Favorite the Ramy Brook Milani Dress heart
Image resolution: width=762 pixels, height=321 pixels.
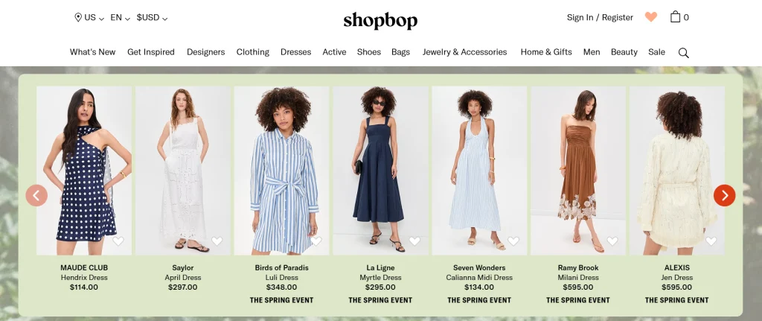(x=612, y=241)
